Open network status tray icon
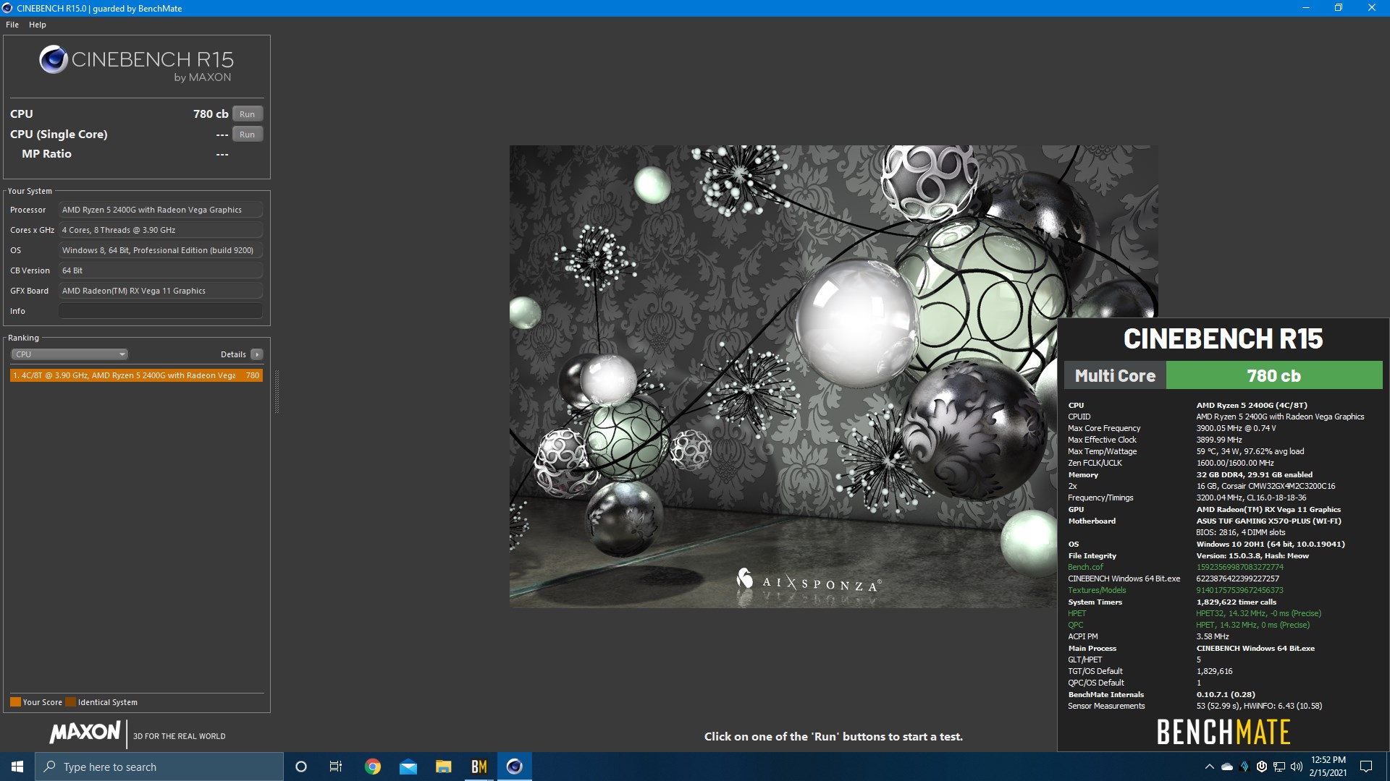The width and height of the screenshot is (1390, 781). click(x=1279, y=767)
